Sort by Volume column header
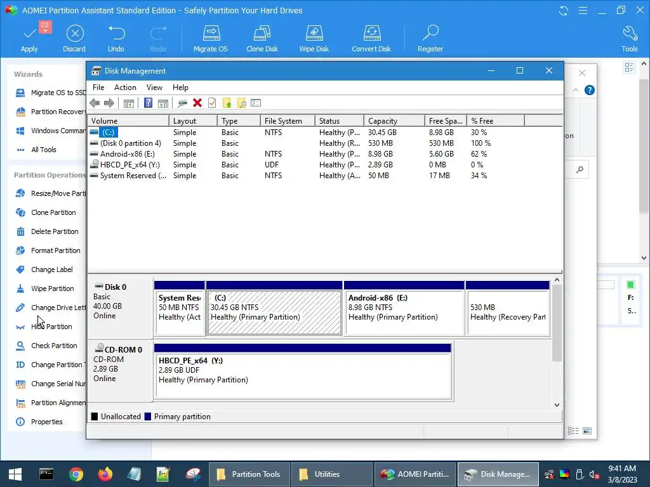Screen dimensions: 650x487 128,121
